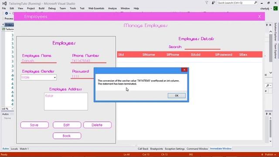The width and height of the screenshot is (279, 157).
Task: Click the StAdd column header
Action: tap(196, 55)
